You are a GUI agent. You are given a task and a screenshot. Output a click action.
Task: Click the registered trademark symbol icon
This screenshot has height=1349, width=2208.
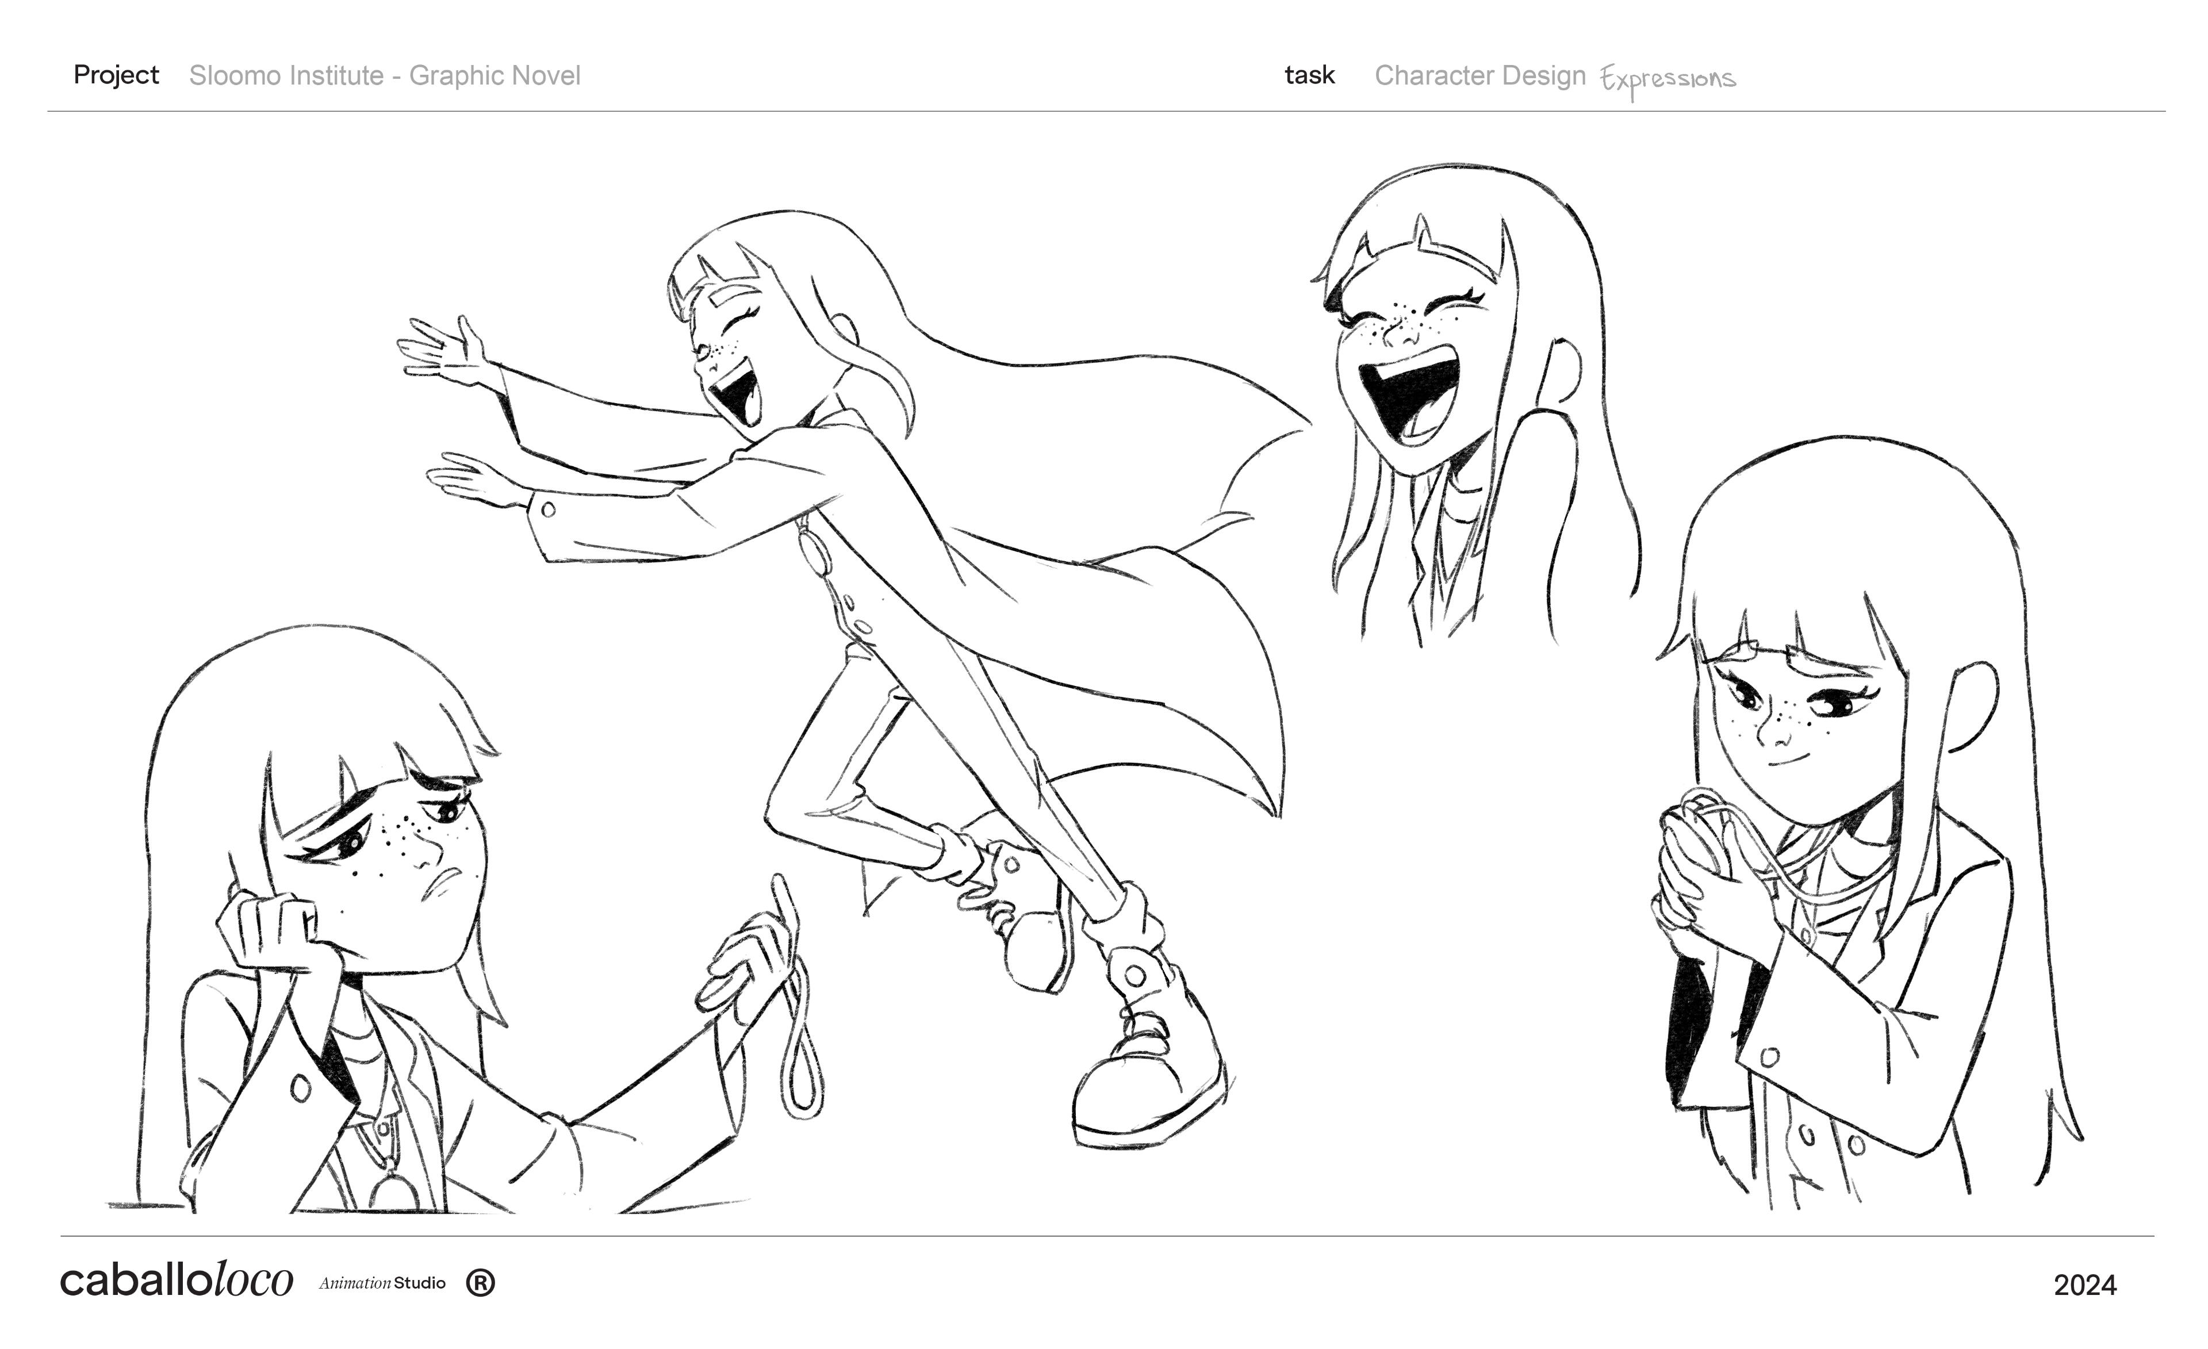point(480,1283)
